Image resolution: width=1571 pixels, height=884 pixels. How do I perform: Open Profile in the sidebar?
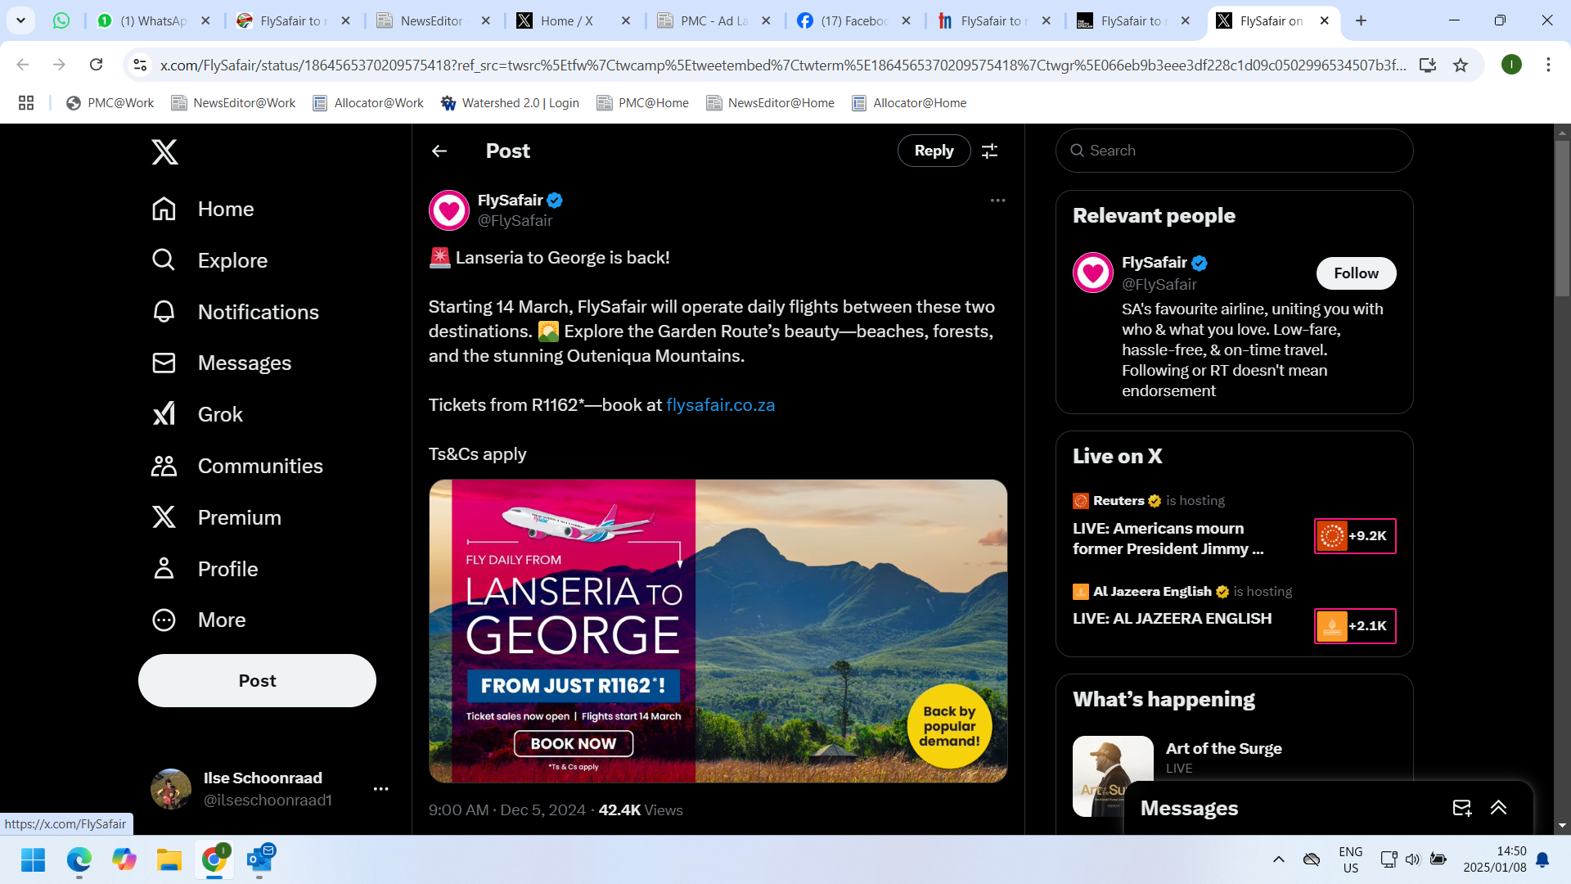click(205, 569)
